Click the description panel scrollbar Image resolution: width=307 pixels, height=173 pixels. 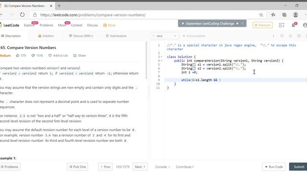[x=146, y=60]
